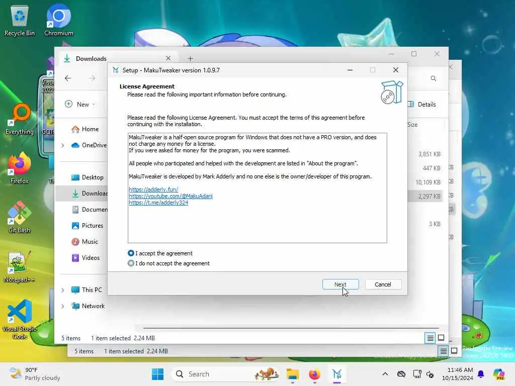Click the search icon in Explorer
The width and height of the screenshot is (515, 386).
(x=433, y=78)
